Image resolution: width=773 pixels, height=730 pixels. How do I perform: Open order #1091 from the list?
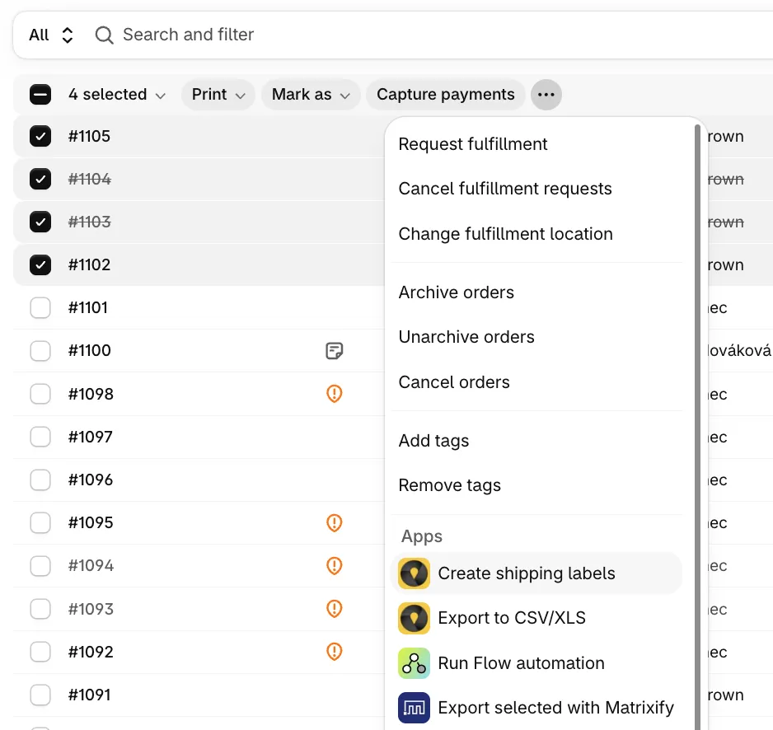pos(89,695)
